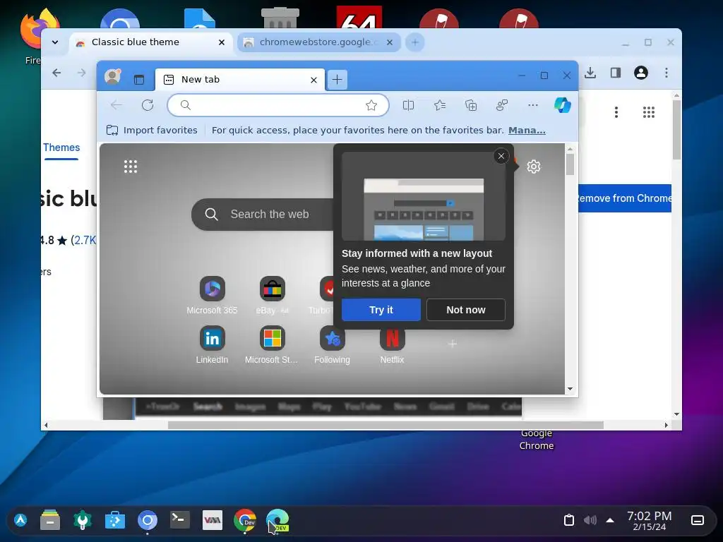Open clipboard tray icon
The width and height of the screenshot is (723, 542).
click(569, 520)
